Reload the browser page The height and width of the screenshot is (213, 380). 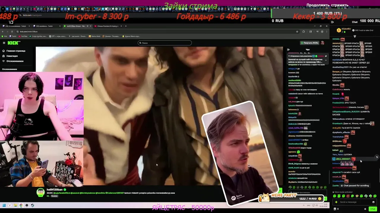tap(12, 32)
